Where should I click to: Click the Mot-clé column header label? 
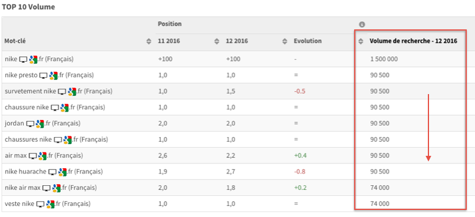(15, 41)
